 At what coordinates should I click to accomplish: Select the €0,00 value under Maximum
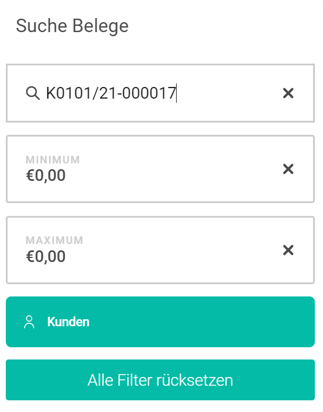pyautogui.click(x=45, y=256)
